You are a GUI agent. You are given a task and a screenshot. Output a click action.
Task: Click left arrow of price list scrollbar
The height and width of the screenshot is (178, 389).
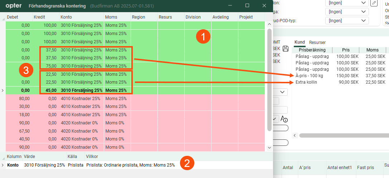(x=295, y=135)
